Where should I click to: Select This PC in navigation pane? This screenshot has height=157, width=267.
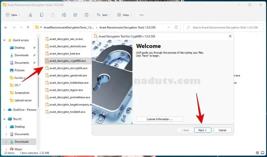pos(17,119)
